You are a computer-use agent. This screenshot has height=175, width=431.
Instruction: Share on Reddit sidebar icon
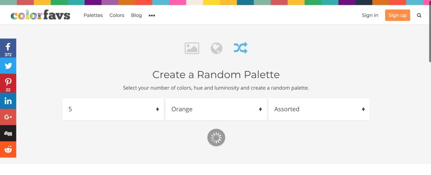point(8,149)
